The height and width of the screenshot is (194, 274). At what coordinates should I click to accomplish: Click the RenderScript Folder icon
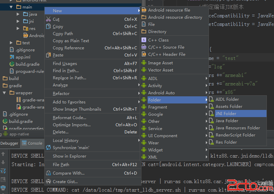click(x=211, y=135)
